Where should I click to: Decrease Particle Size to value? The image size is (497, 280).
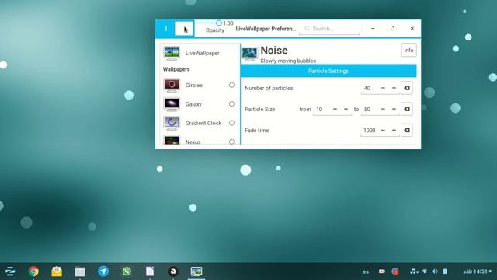pyautogui.click(x=383, y=109)
